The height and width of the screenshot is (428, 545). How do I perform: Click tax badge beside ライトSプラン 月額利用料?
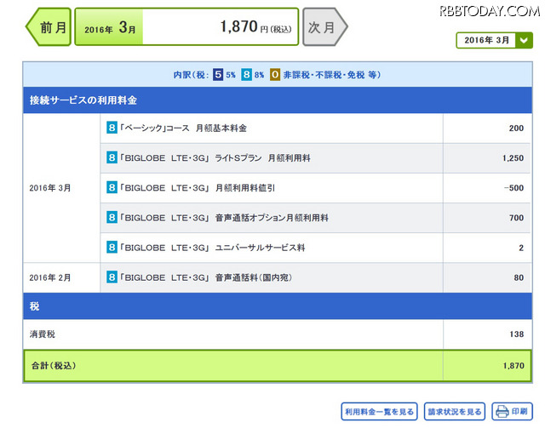[112, 157]
